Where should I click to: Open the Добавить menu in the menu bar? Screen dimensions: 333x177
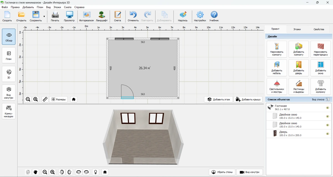point(28,7)
